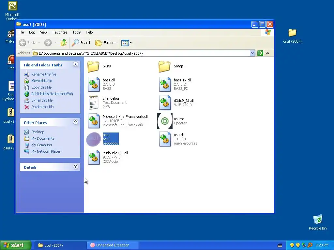The image size is (334, 250).
Task: Click the Start button
Action: (x=16, y=245)
